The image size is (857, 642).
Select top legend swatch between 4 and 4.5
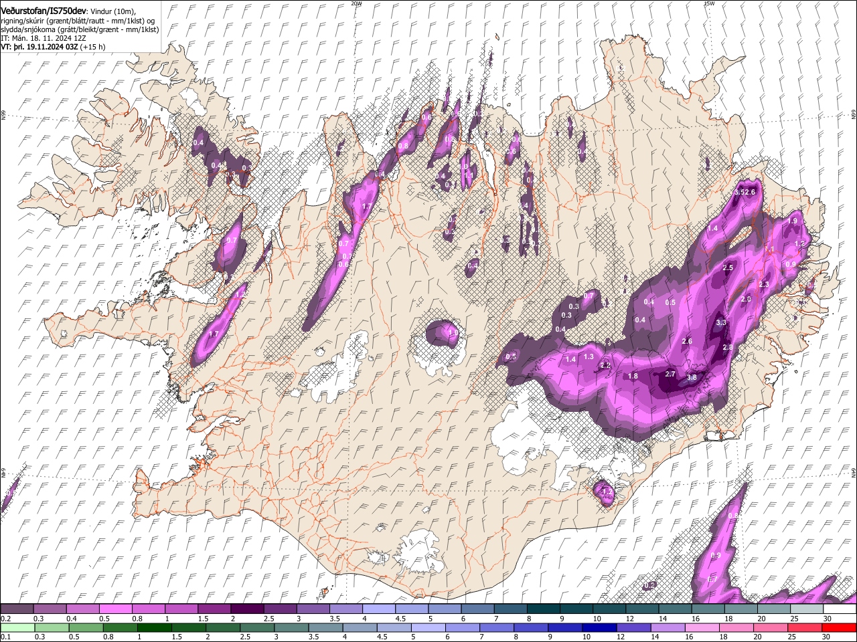(379, 609)
